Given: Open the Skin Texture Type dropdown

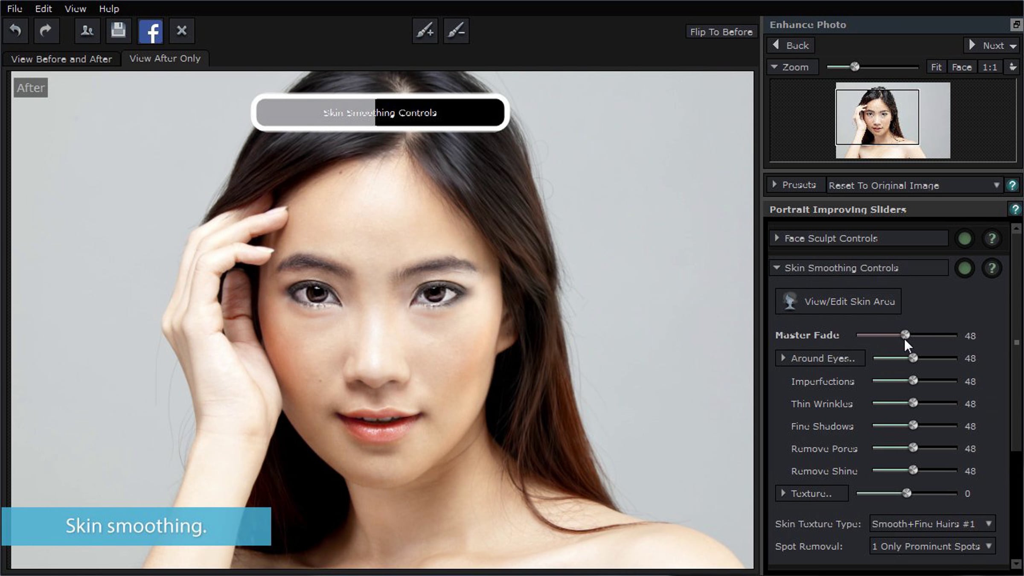Looking at the screenshot, I should 932,524.
